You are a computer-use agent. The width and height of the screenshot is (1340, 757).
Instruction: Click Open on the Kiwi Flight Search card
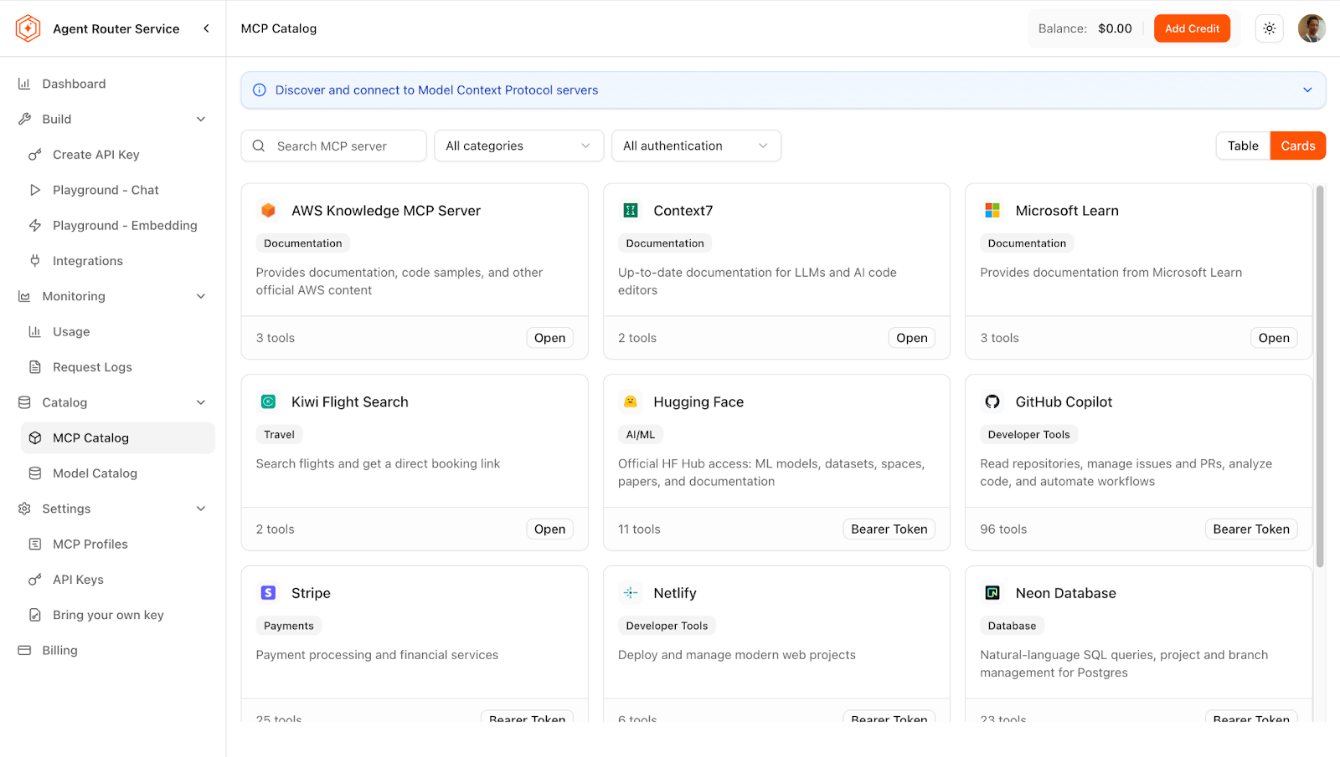point(549,529)
